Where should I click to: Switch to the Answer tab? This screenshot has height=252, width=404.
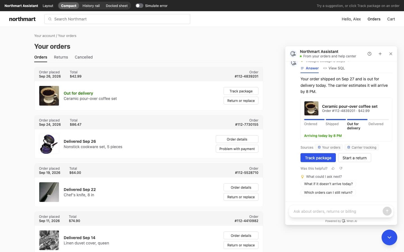[310, 68]
